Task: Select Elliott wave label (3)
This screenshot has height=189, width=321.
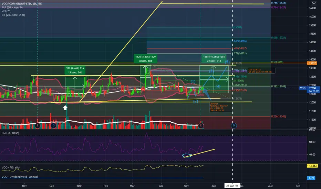Action: point(211,71)
